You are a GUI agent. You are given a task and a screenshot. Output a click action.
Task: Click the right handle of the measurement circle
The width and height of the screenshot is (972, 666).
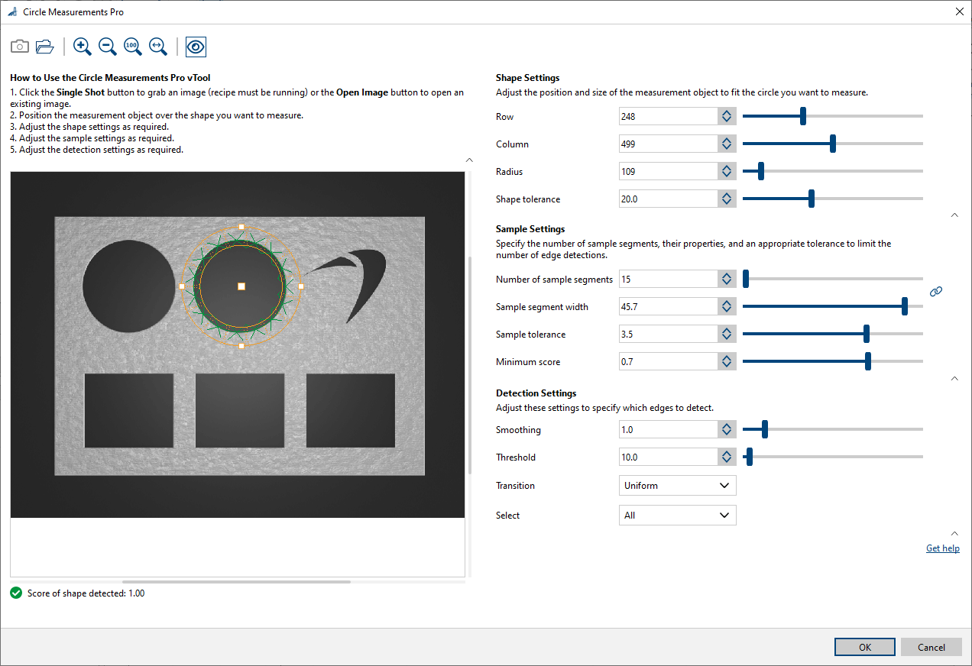pos(301,286)
